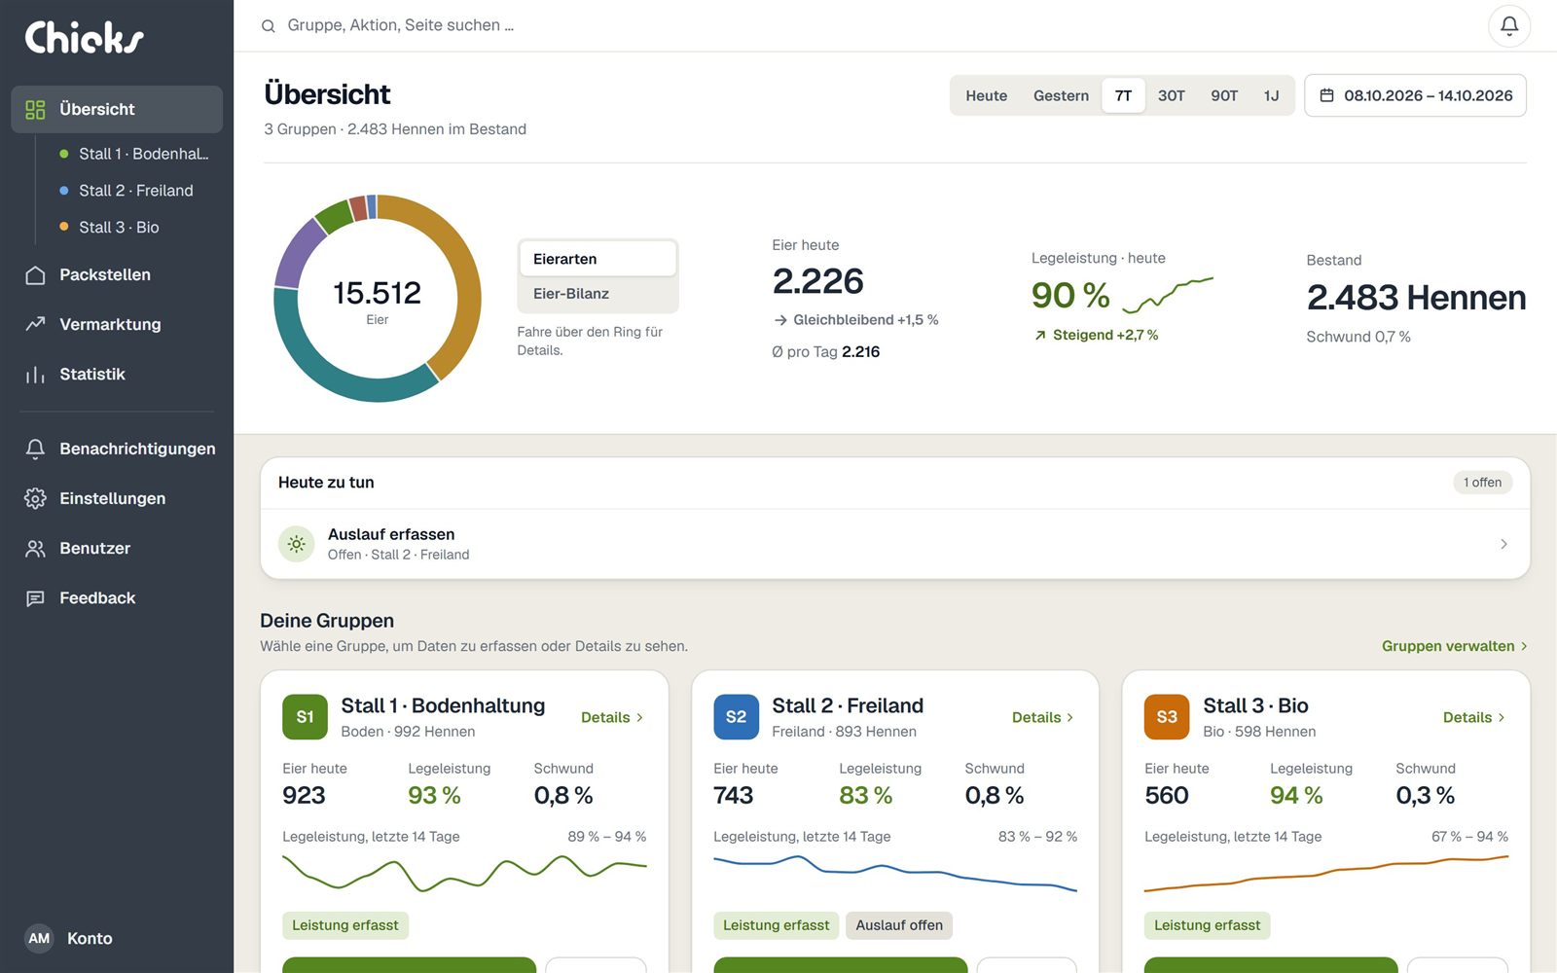The width and height of the screenshot is (1557, 973).
Task: Select the Heute time range
Action: tap(986, 95)
